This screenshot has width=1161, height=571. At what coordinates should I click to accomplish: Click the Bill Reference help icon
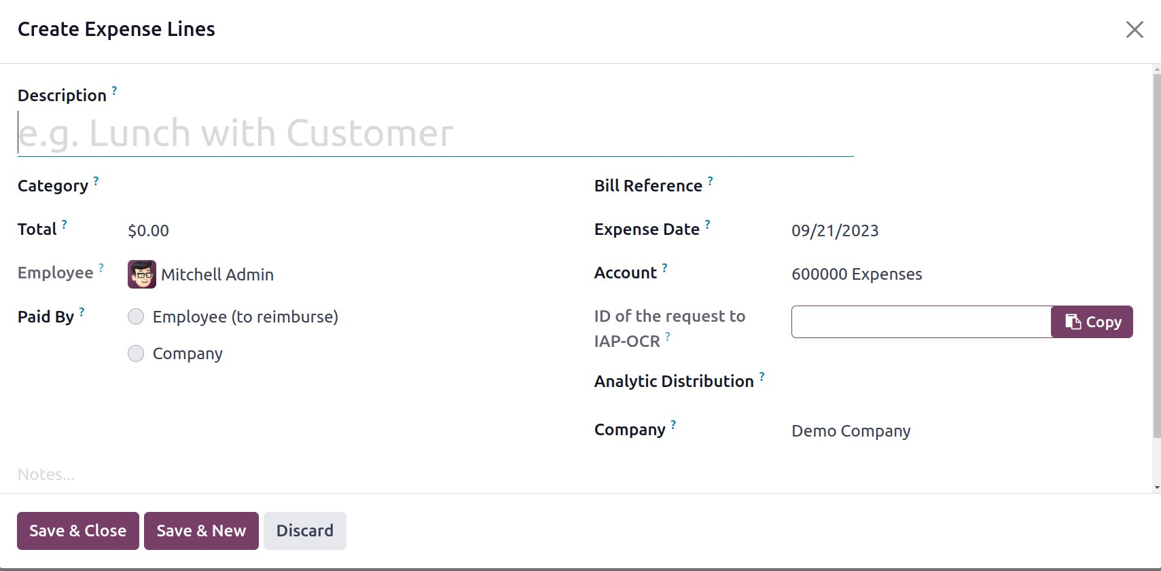click(710, 181)
